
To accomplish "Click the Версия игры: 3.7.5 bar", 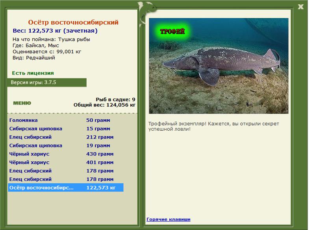I will coord(47,82).
